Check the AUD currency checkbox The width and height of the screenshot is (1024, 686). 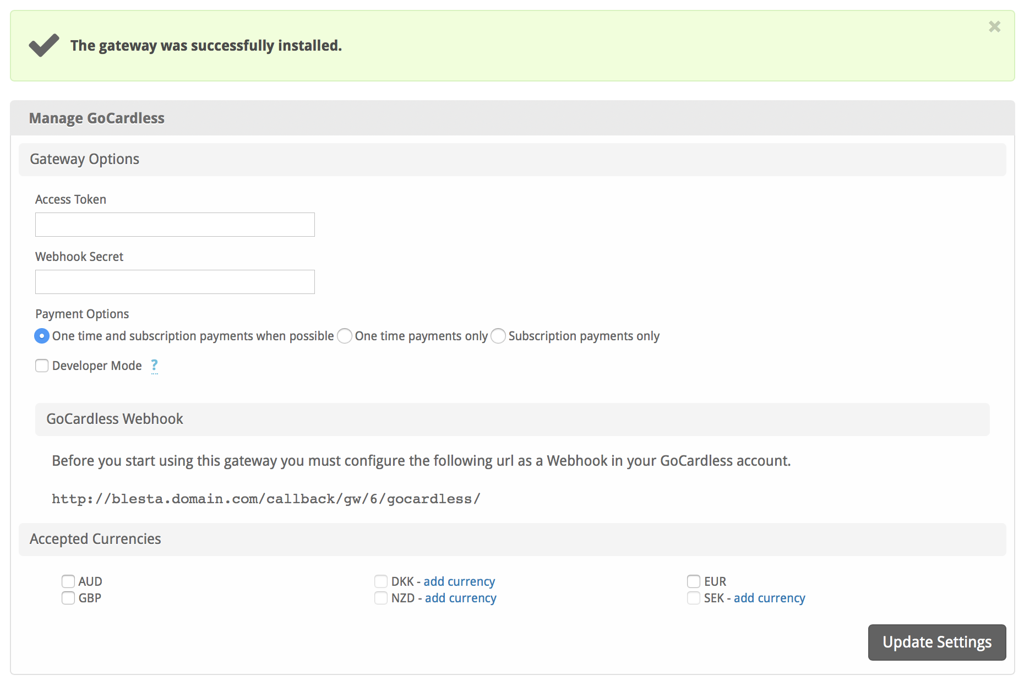click(x=68, y=581)
